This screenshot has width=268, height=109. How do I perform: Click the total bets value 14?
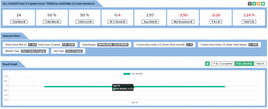(x=19, y=15)
